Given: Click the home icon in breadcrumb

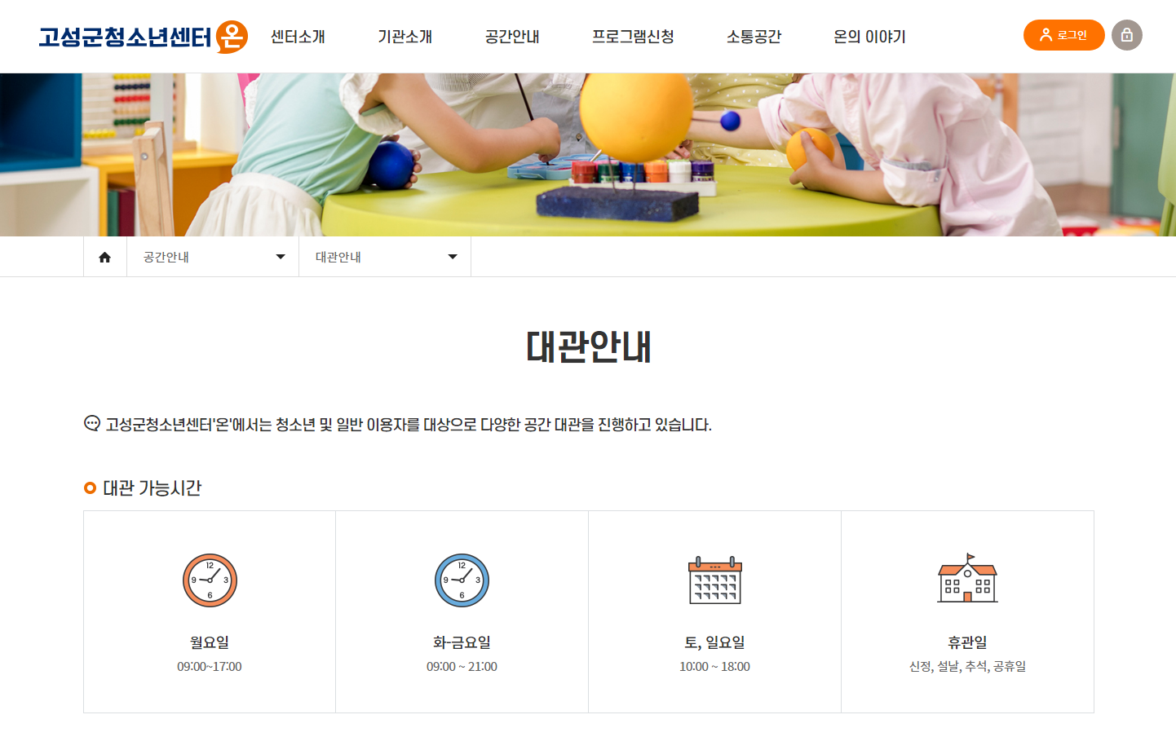Looking at the screenshot, I should [x=104, y=257].
